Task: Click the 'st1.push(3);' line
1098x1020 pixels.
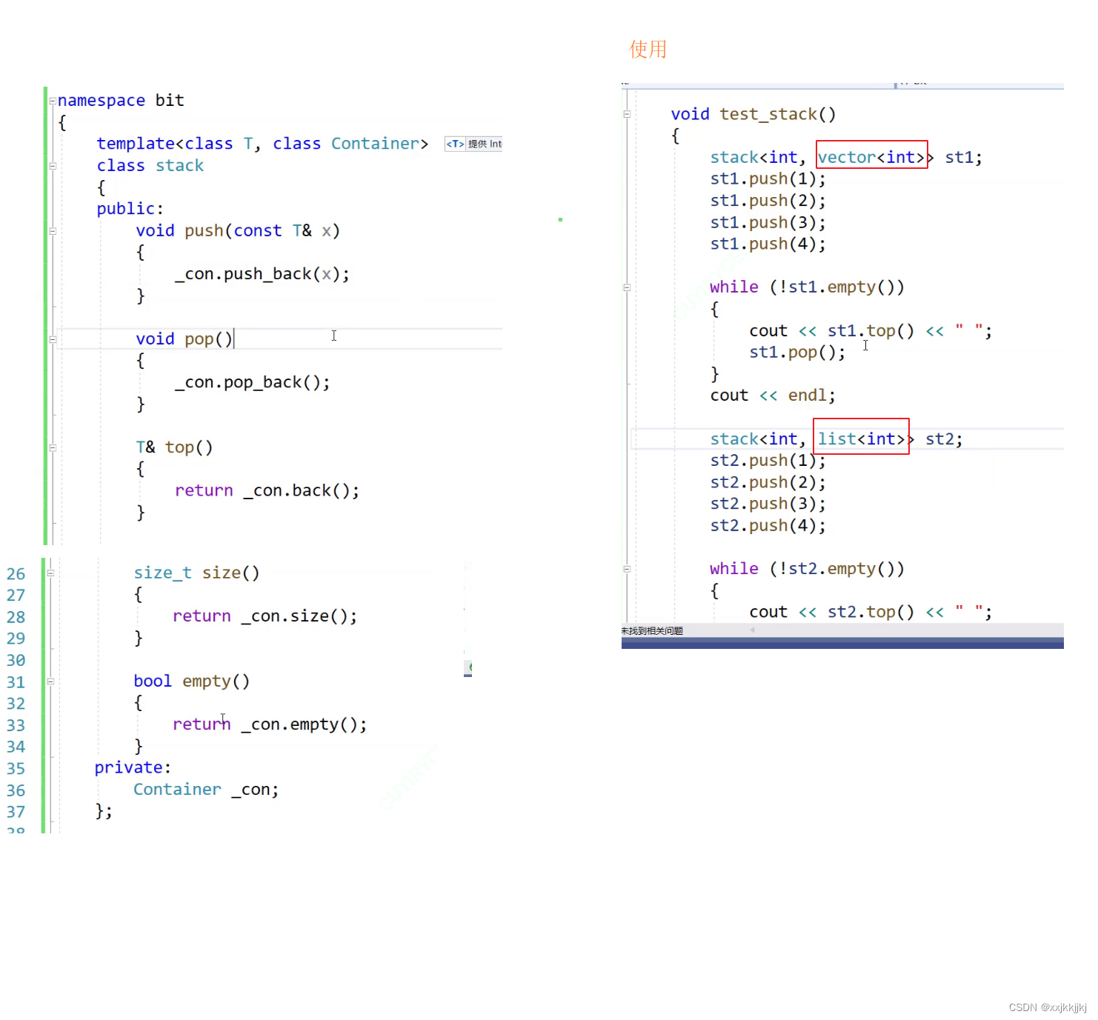Action: [768, 222]
